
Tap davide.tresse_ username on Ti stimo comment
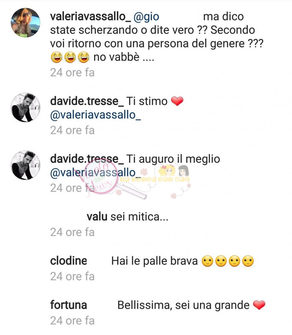[x=87, y=101]
